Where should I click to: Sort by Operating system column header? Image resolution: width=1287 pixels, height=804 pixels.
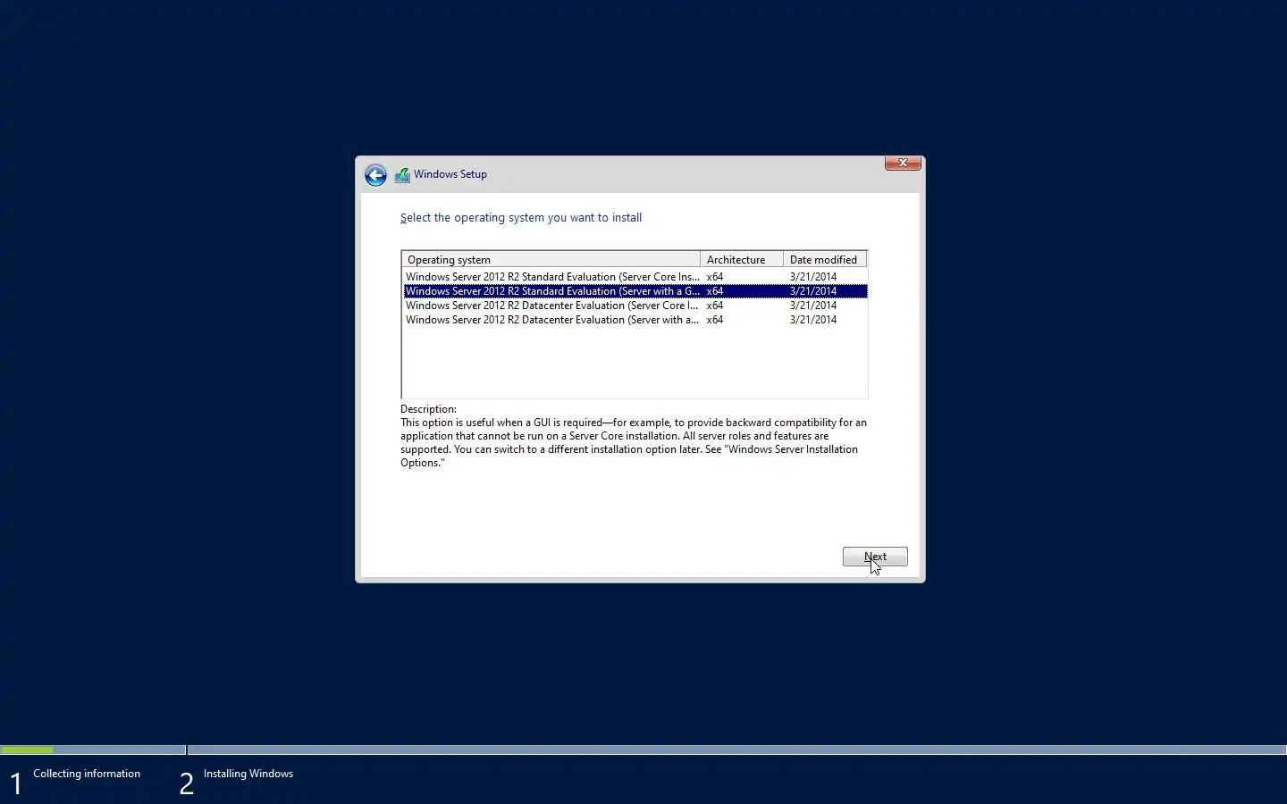(x=551, y=260)
